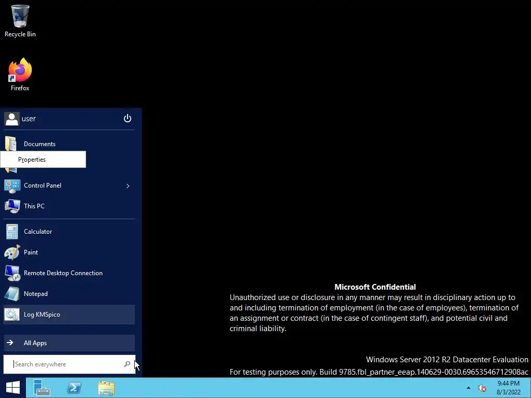Select the 'Paint' label text
Image resolution: width=531 pixels, height=398 pixels.
click(31, 252)
